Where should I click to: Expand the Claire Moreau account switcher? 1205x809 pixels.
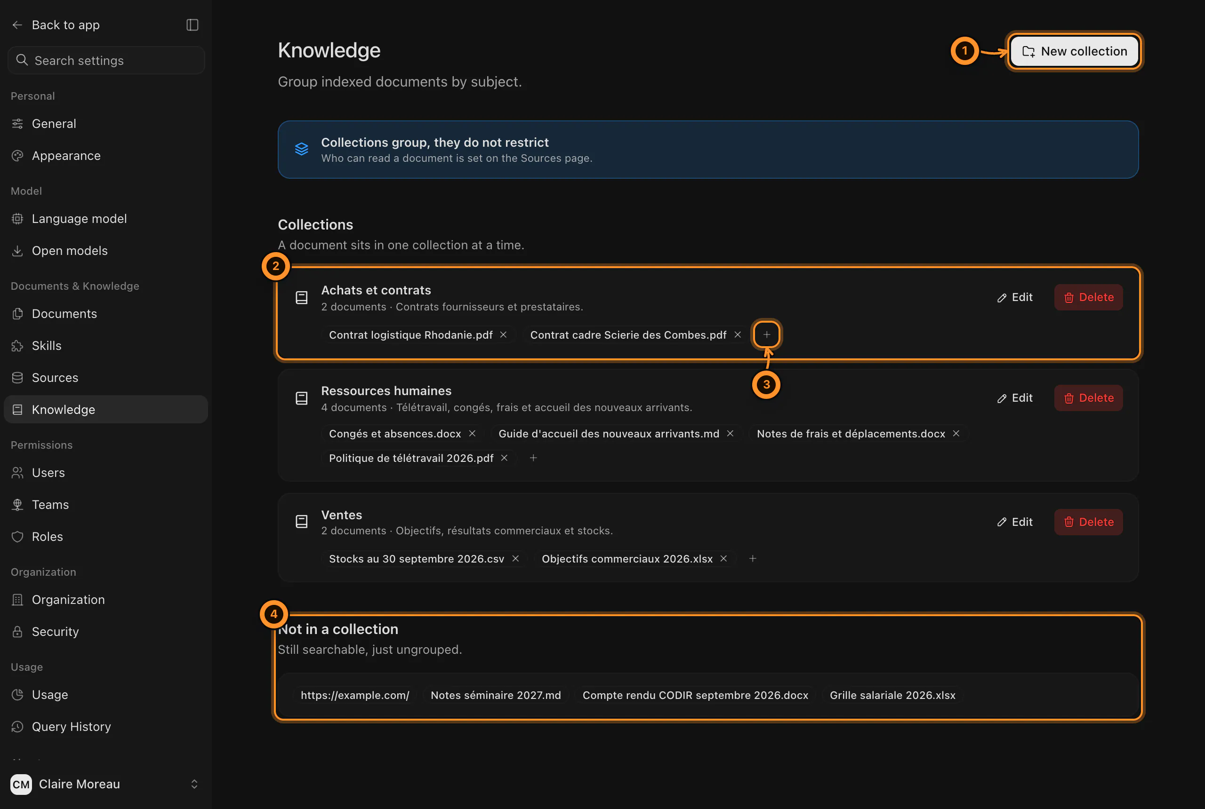194,784
